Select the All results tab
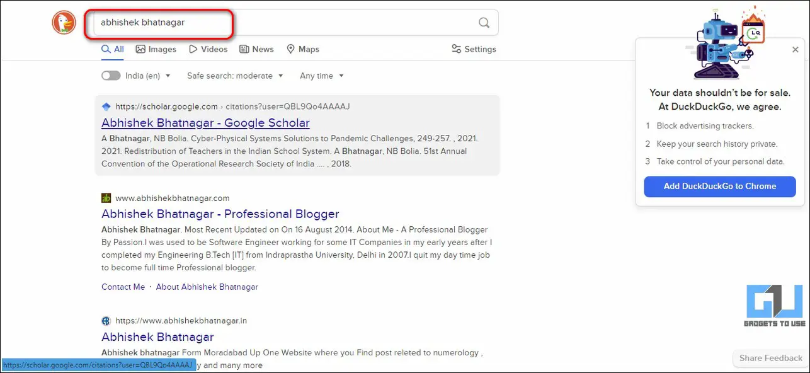 click(x=113, y=49)
